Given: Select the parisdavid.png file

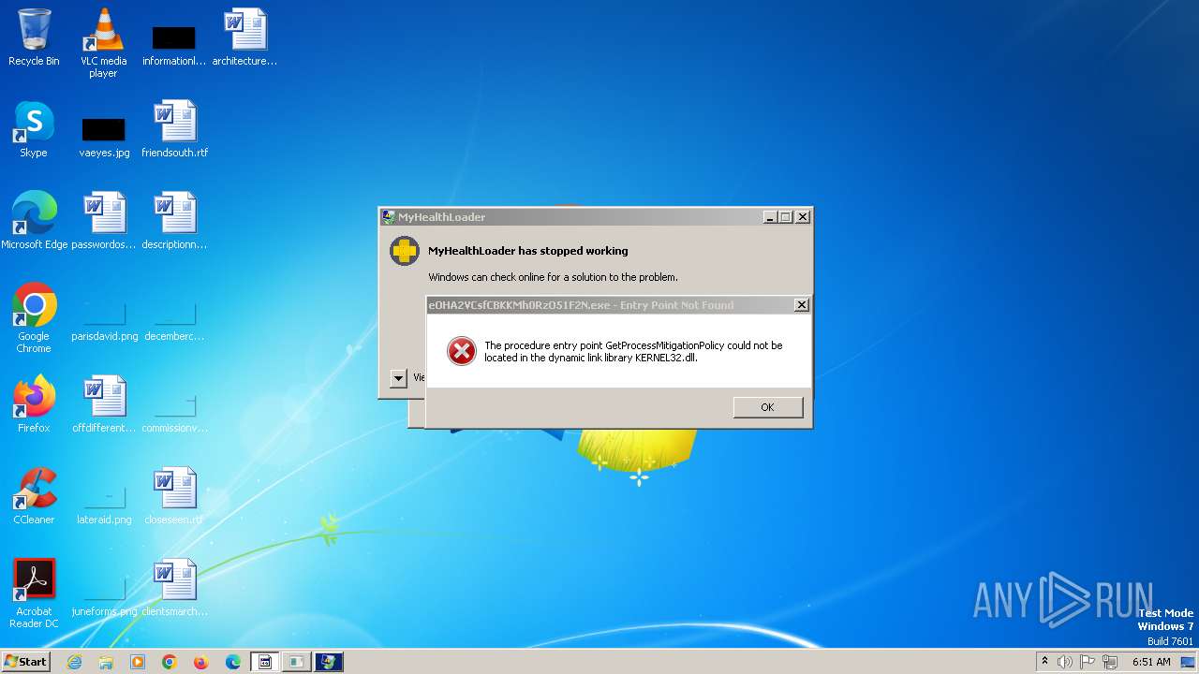Looking at the screenshot, I should pyautogui.click(x=104, y=320).
